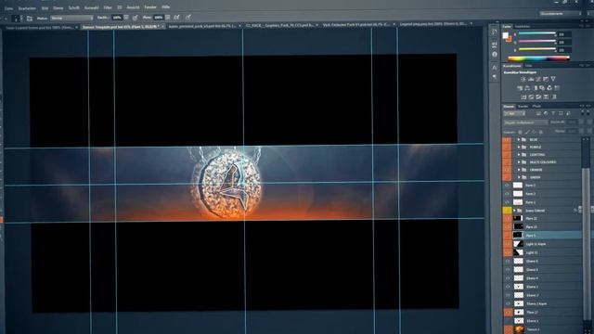Lock image pixels with brush lock icon
This screenshot has width=594, height=334.
pyautogui.click(x=527, y=132)
